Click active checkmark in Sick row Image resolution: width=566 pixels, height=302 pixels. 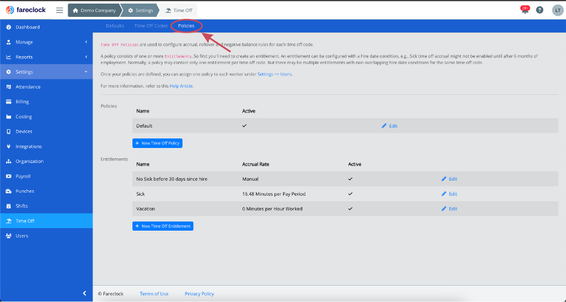pos(351,194)
